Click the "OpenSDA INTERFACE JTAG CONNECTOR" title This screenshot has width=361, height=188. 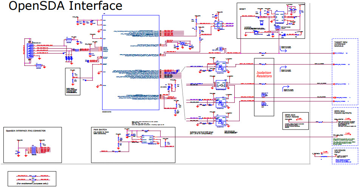[x=26, y=131]
